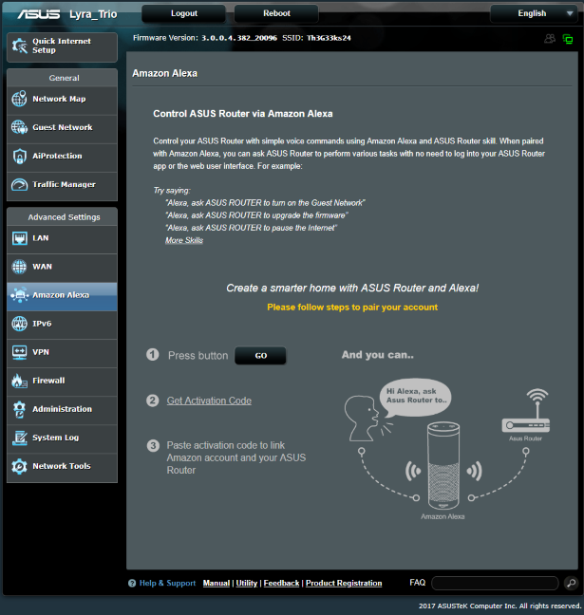Click the ASUS logo in header
This screenshot has width=584, height=615.
click(x=39, y=14)
